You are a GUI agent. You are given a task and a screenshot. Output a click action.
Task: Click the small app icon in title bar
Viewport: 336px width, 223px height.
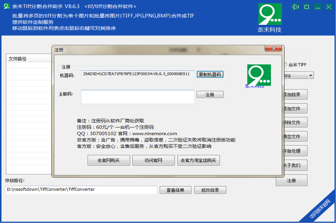7,6
